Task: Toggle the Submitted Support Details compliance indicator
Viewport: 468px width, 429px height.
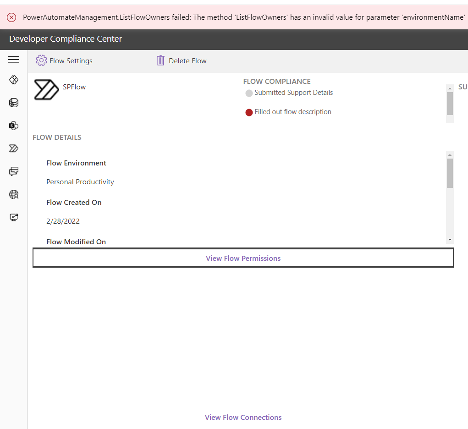Action: pos(249,93)
